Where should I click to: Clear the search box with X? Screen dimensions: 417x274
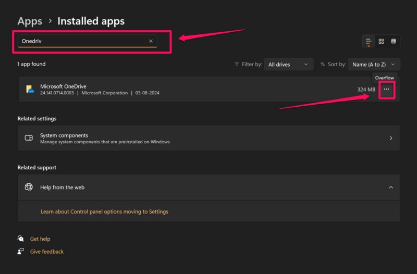pyautogui.click(x=151, y=41)
